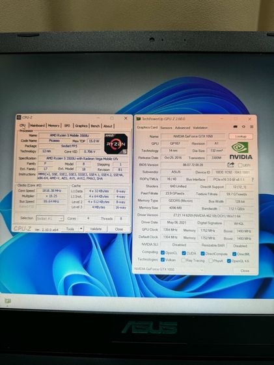Viewport: 274px width, 365px height.
Task: Click the Validate button in CPU-Z
Action: [x=96, y=229]
